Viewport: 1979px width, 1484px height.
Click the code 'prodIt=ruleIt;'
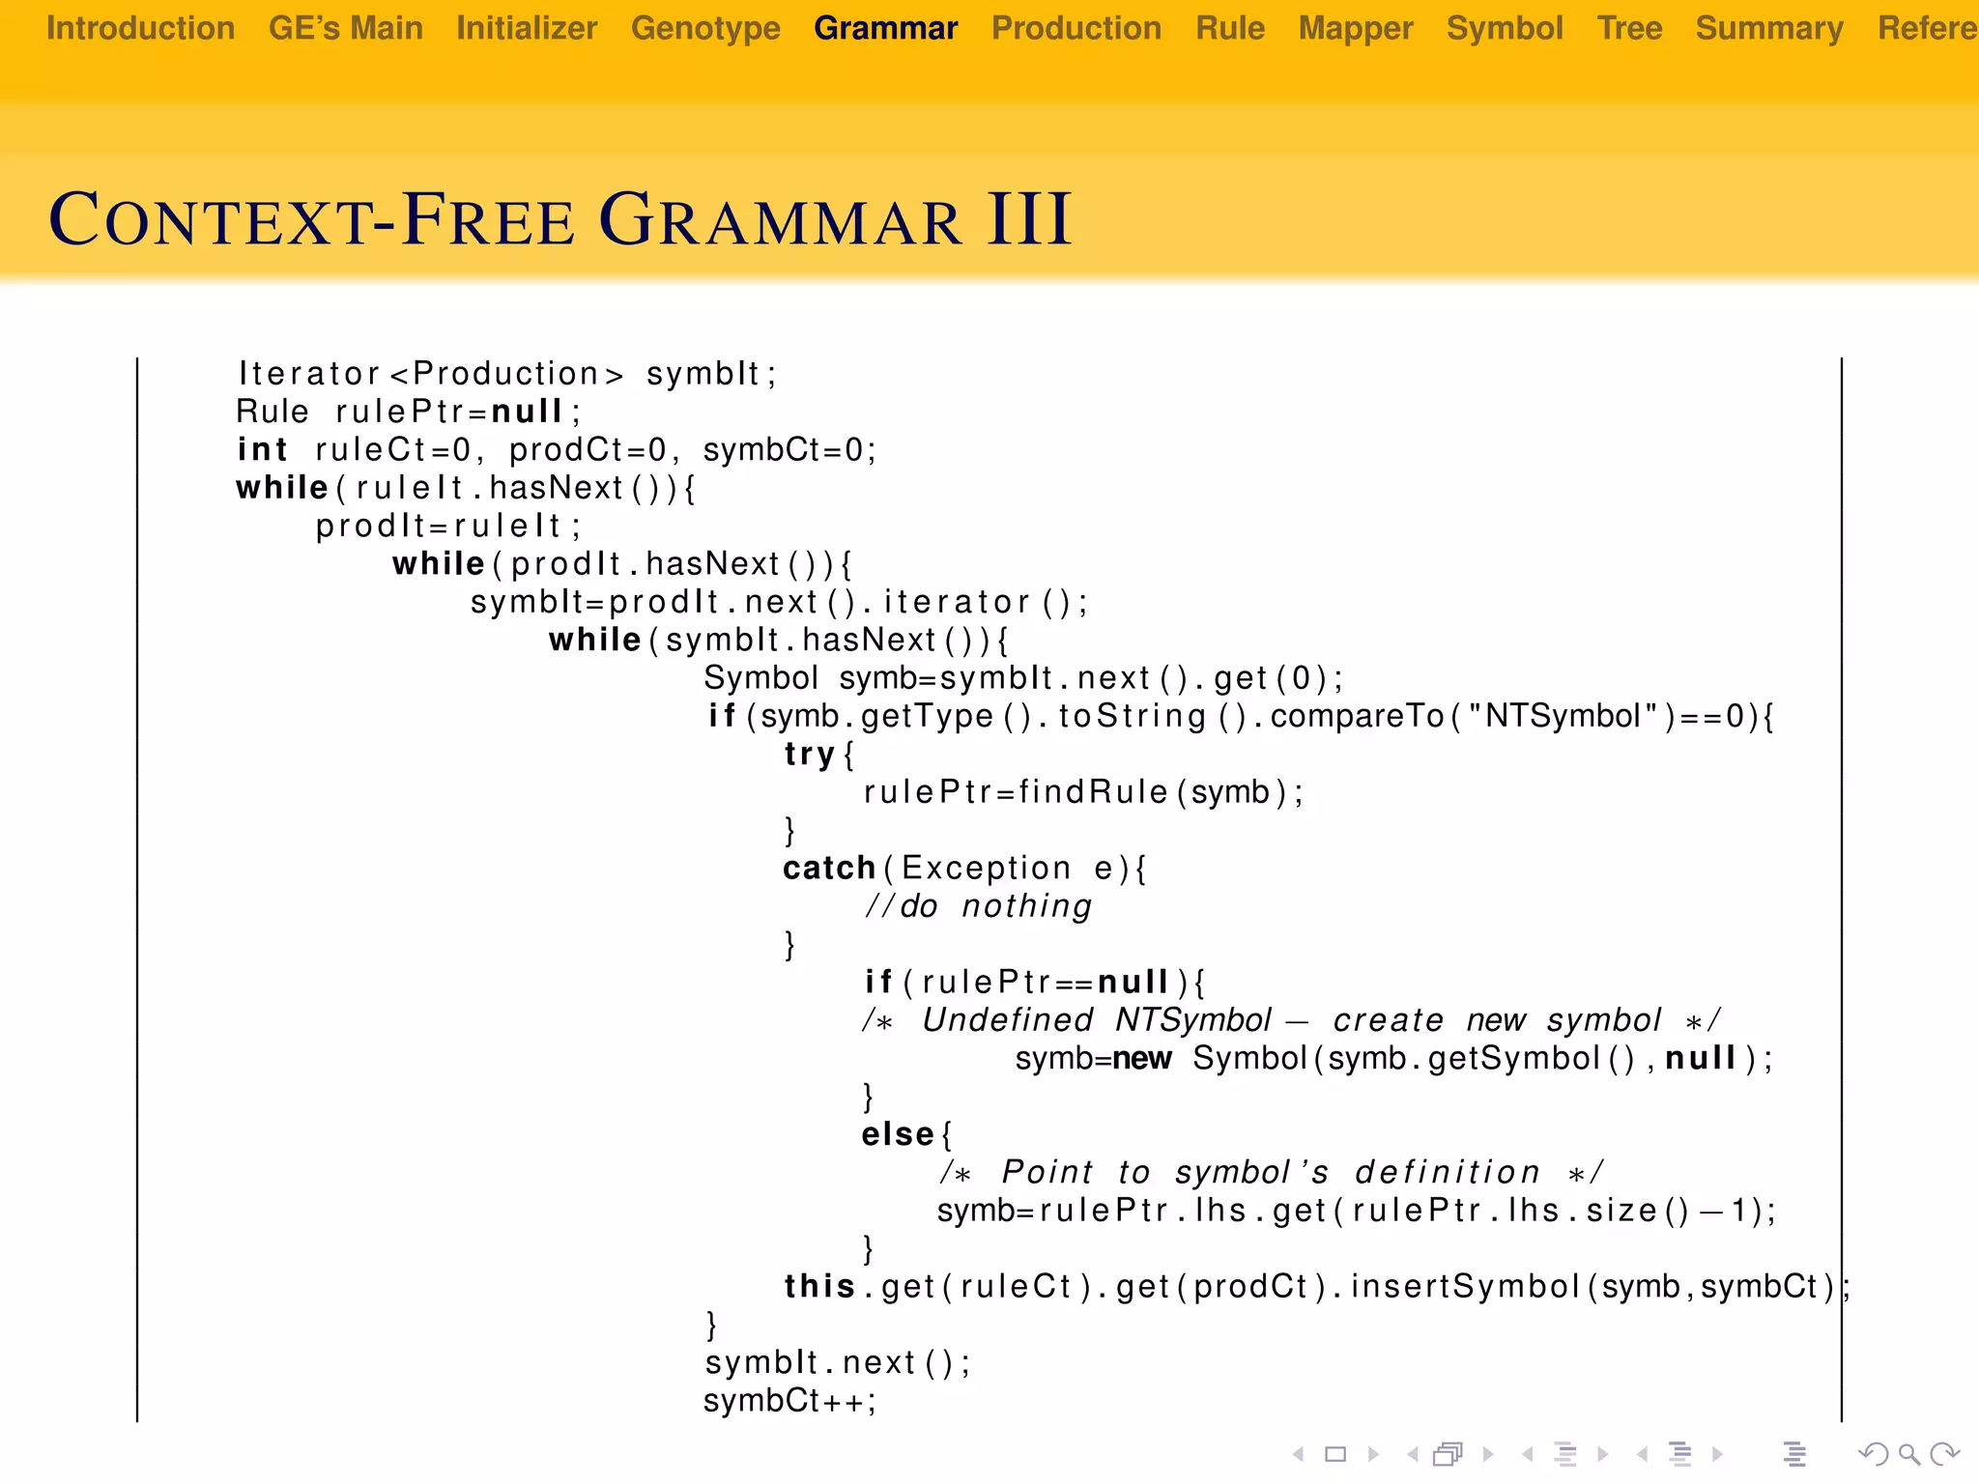coord(449,526)
